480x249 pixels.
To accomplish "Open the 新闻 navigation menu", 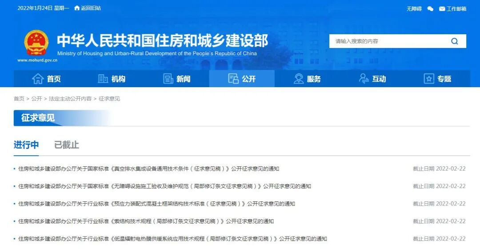I will 176,79.
